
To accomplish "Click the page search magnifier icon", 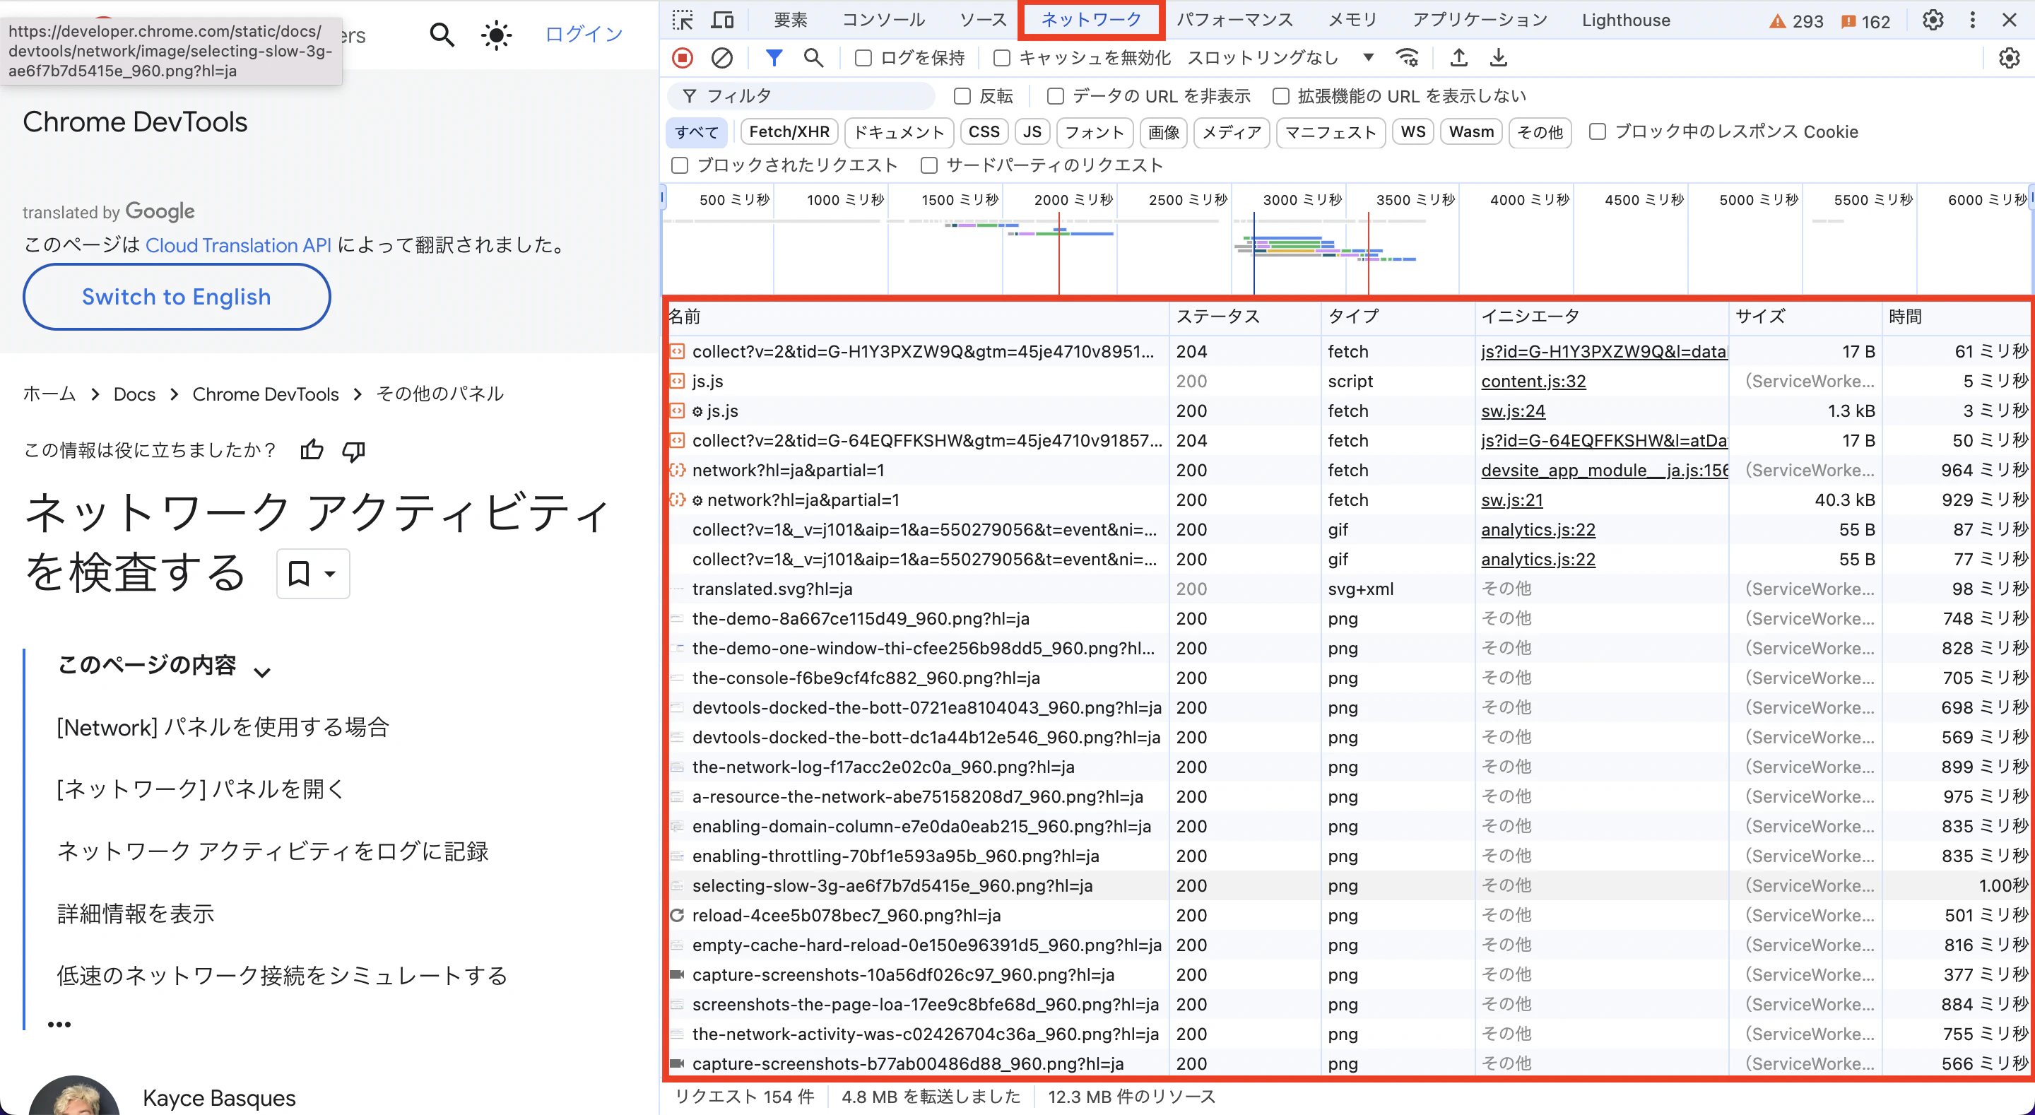I will point(442,35).
